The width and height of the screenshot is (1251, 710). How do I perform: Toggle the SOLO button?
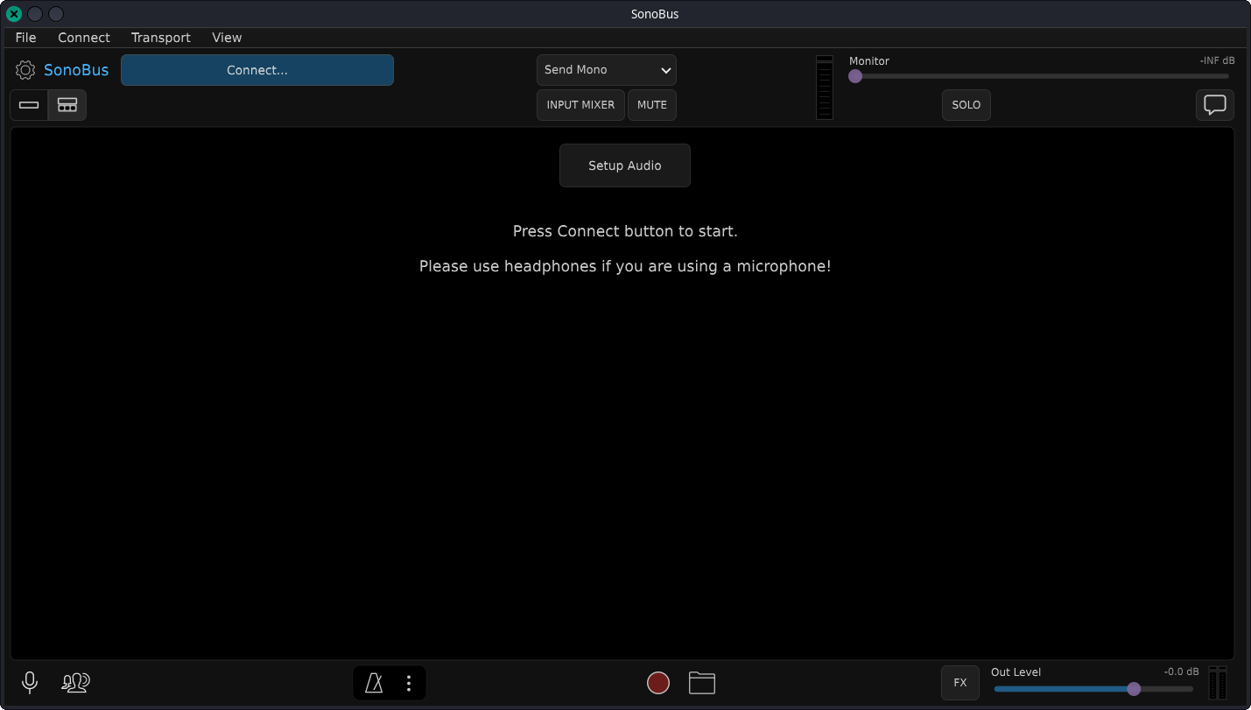click(x=966, y=105)
